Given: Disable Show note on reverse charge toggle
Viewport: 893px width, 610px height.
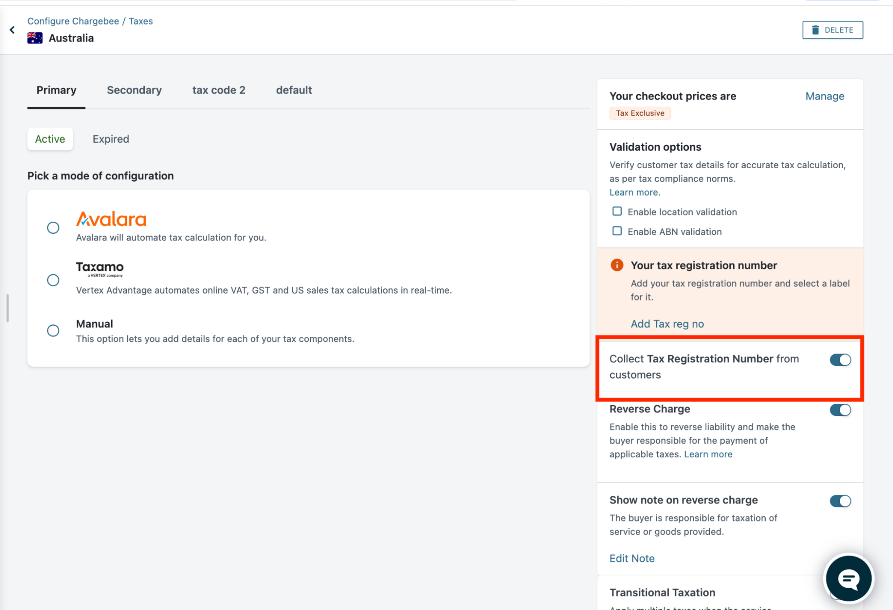Looking at the screenshot, I should 840,501.
